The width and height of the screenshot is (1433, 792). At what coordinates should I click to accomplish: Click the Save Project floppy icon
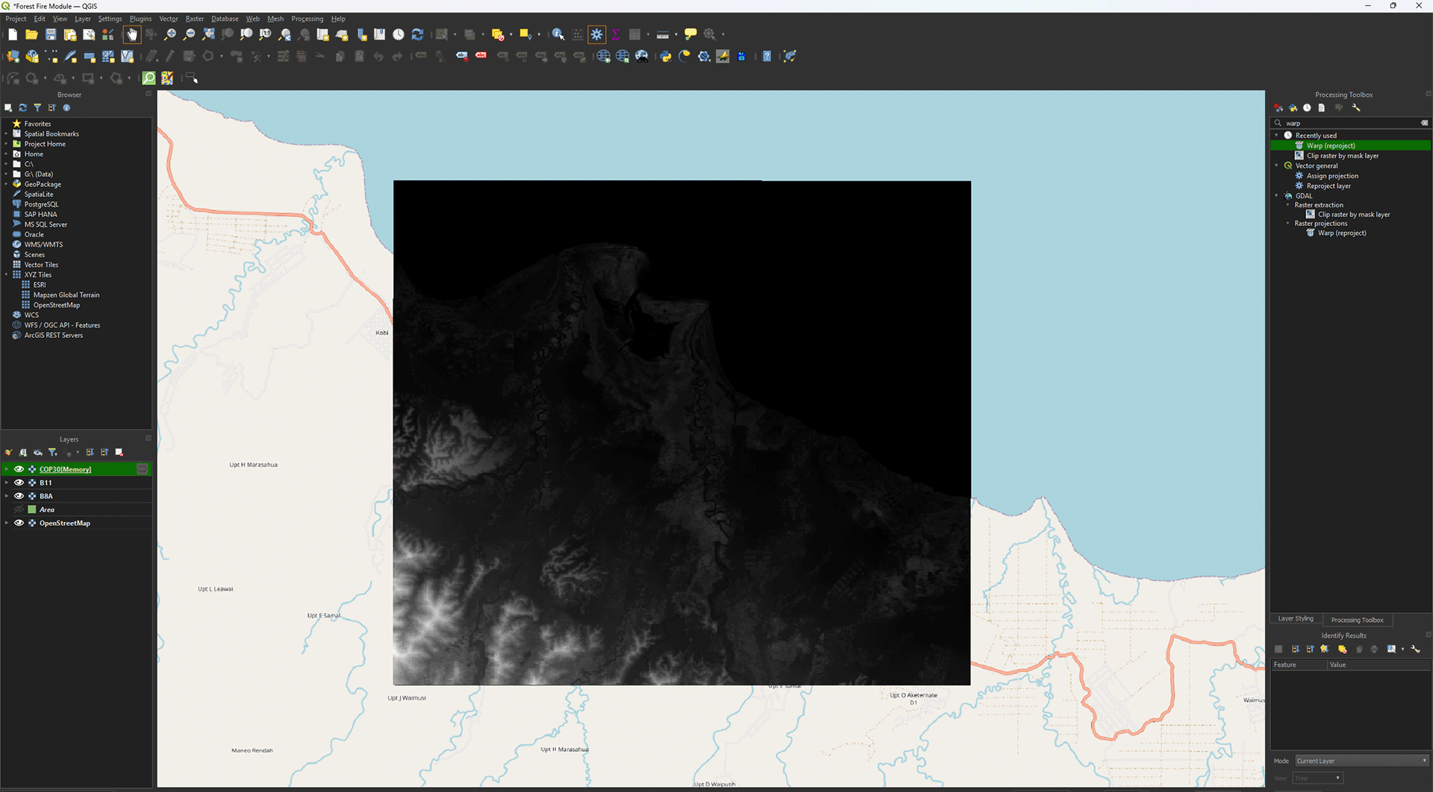point(51,34)
